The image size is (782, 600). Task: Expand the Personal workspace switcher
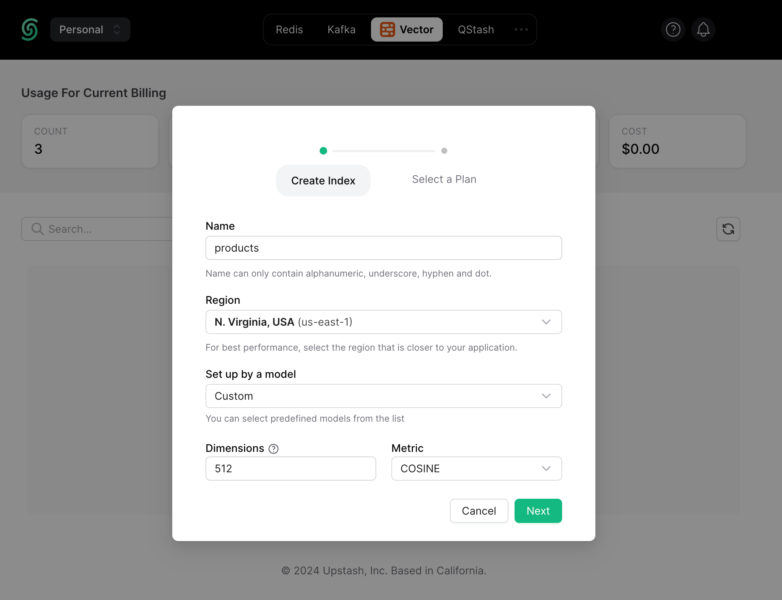[x=90, y=29]
